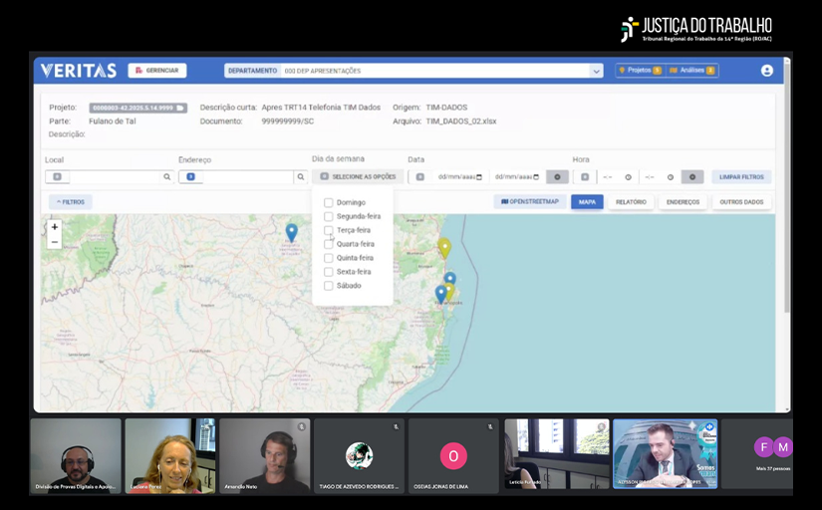Open the user profile avatar icon
Screen dimensions: 822x510
(x=766, y=71)
